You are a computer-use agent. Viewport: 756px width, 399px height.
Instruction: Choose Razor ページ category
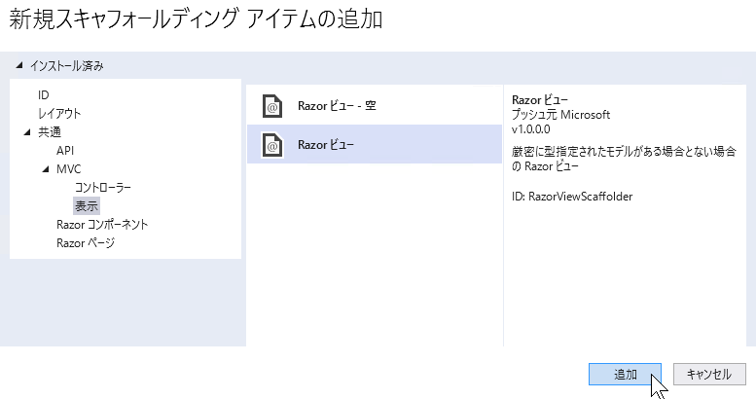click(86, 242)
